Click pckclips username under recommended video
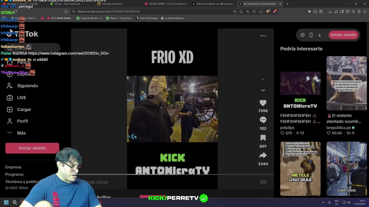 (x=287, y=128)
